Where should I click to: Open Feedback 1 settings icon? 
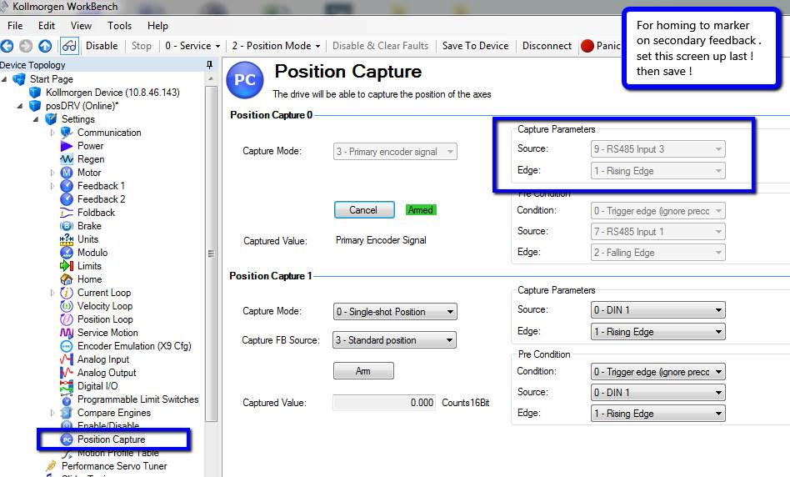click(67, 186)
